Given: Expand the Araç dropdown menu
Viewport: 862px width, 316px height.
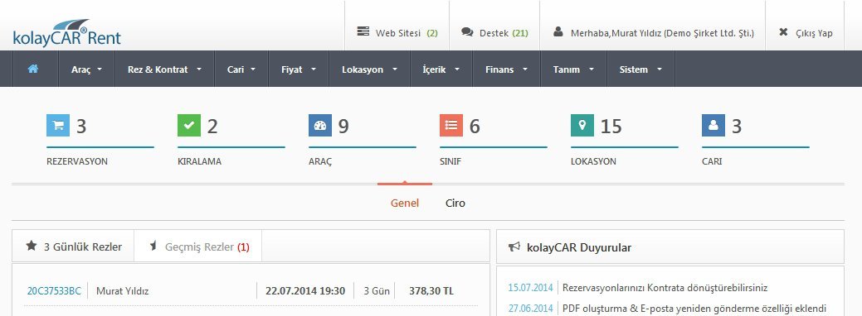Looking at the screenshot, I should (x=86, y=69).
